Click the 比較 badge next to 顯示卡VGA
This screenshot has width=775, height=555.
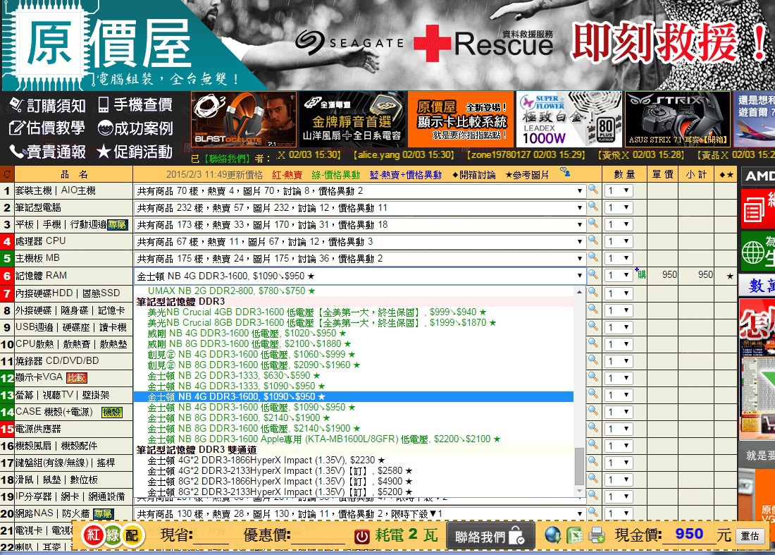(x=77, y=378)
